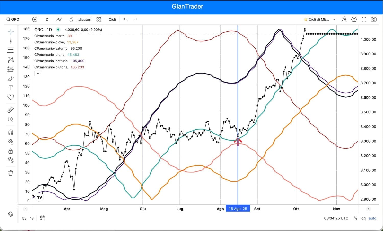Screen dimensions: 383x231
Task: Click the Set month label on time axis
Action: pos(257,209)
